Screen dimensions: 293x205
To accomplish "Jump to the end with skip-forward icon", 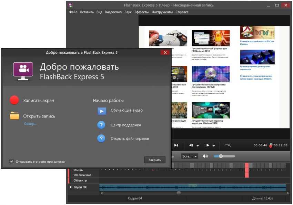I will [x=176, y=145].
